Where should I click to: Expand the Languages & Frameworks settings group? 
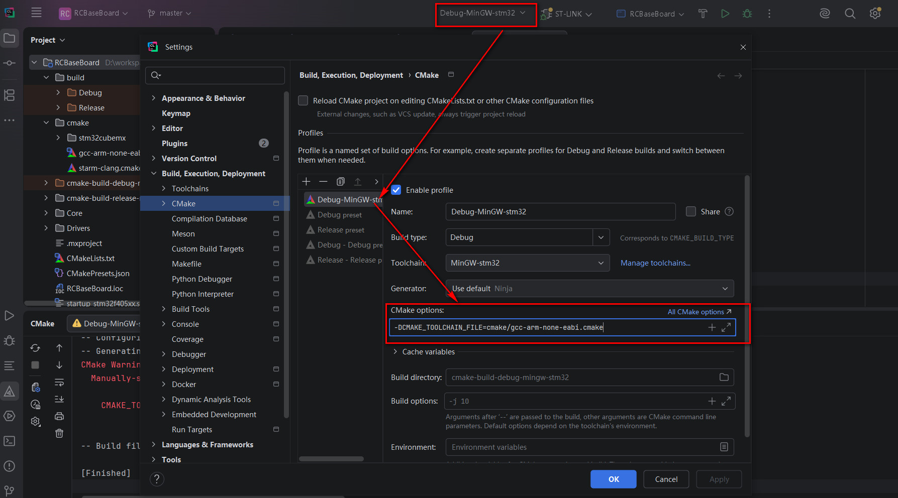(154, 445)
